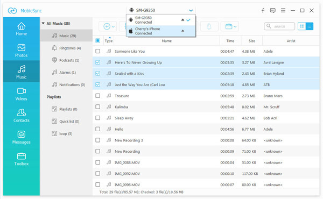Open the Alarms (1) category
This screenshot has width=323, height=199.
coord(66,73)
